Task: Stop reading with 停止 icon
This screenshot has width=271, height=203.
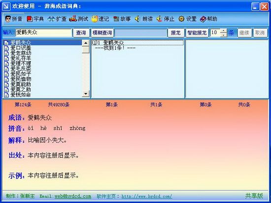Action: click(160, 19)
